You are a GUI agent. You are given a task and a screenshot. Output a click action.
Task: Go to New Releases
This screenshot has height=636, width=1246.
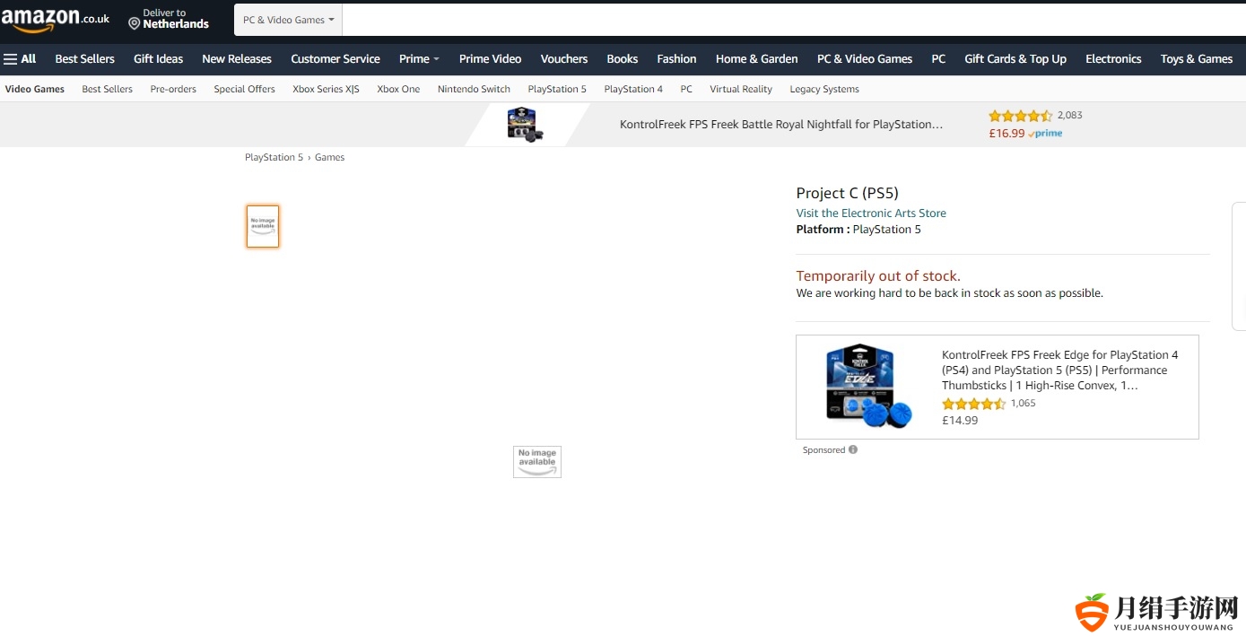point(237,59)
